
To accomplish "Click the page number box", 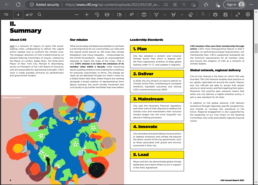I will 18,15.
